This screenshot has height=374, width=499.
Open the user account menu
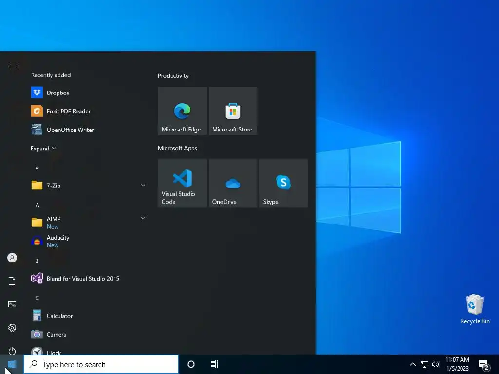(x=12, y=258)
